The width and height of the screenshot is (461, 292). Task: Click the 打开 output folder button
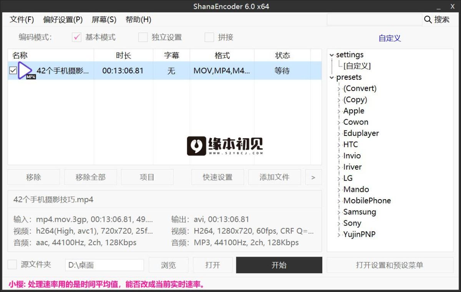[x=213, y=265]
